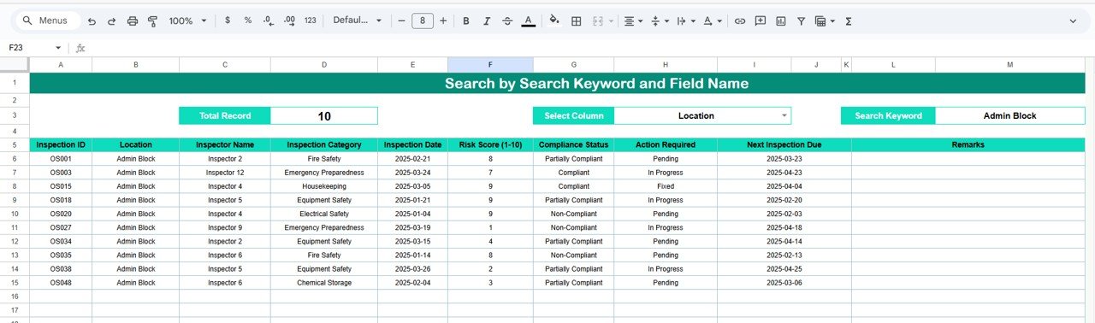The height and width of the screenshot is (323, 1095).
Task: Click the Next Inspection Due header
Action: point(784,145)
